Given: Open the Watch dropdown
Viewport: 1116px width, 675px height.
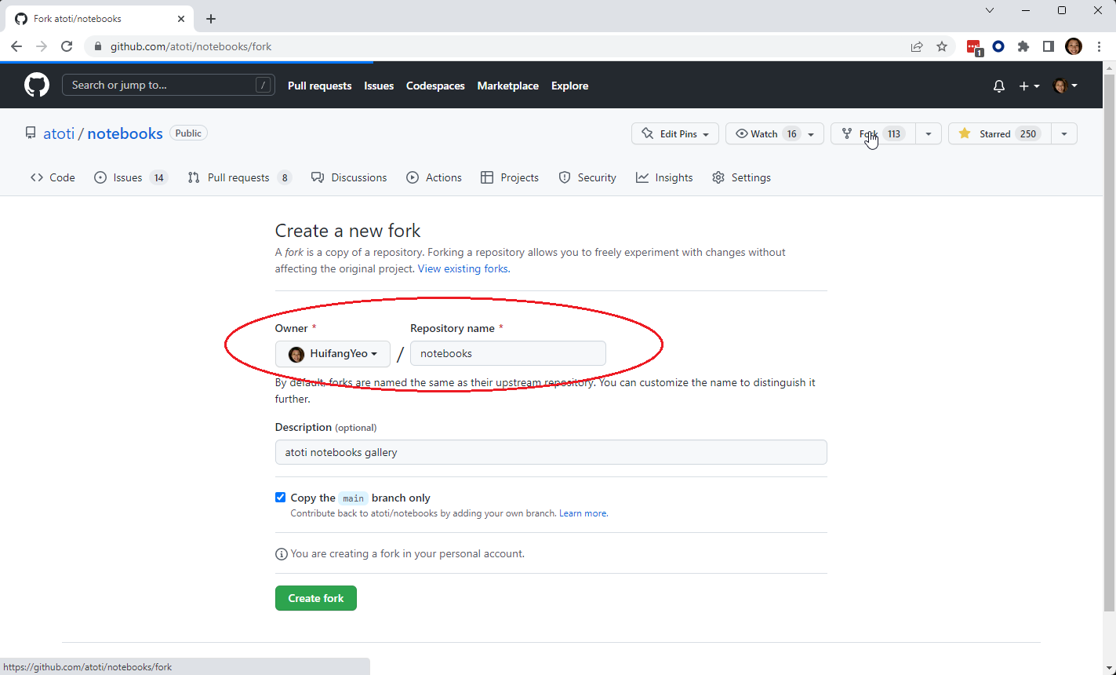Looking at the screenshot, I should pyautogui.click(x=775, y=133).
